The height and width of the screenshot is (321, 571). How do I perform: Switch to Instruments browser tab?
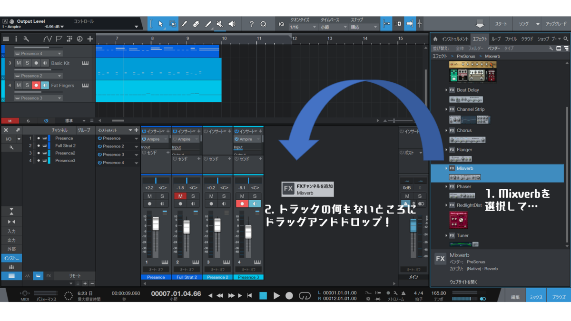pyautogui.click(x=455, y=39)
